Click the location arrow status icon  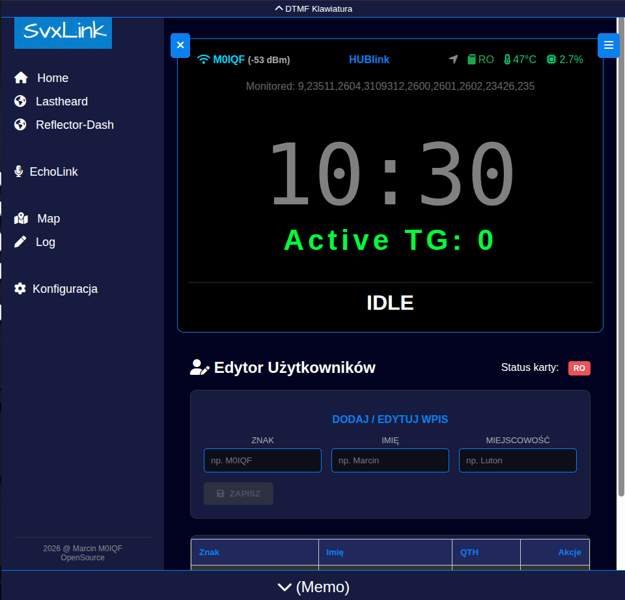[454, 60]
